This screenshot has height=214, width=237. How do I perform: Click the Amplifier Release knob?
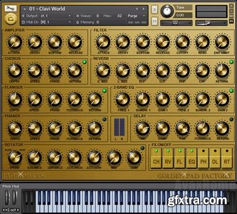75,42
